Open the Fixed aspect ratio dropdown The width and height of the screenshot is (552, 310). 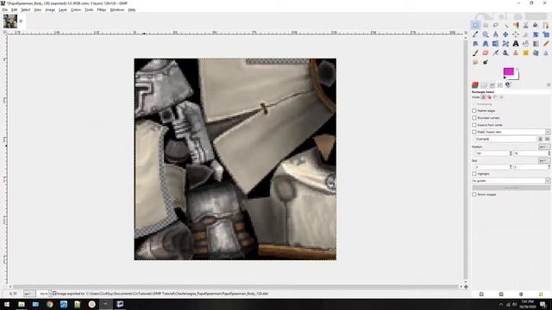(x=517, y=132)
